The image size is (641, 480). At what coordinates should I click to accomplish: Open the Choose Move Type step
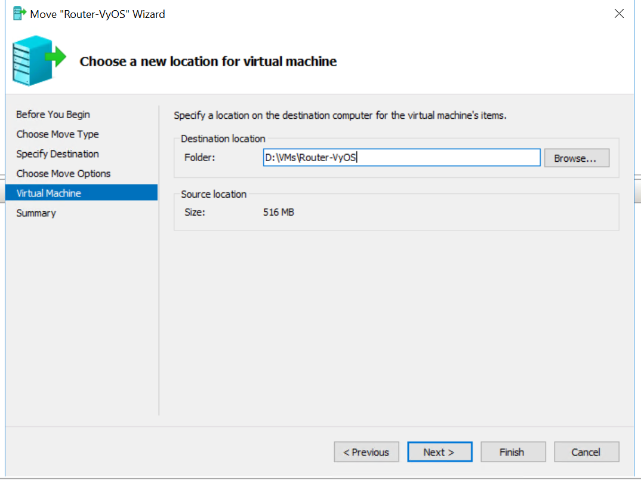58,134
